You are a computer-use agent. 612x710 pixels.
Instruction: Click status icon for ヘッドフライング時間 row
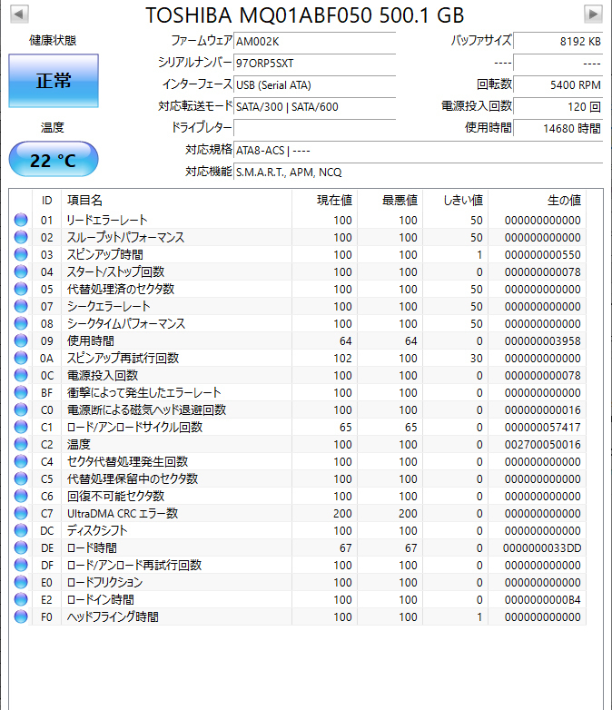click(x=21, y=616)
